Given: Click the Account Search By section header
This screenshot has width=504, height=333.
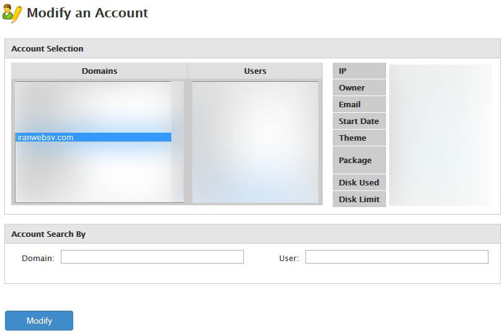Looking at the screenshot, I should pyautogui.click(x=48, y=234).
